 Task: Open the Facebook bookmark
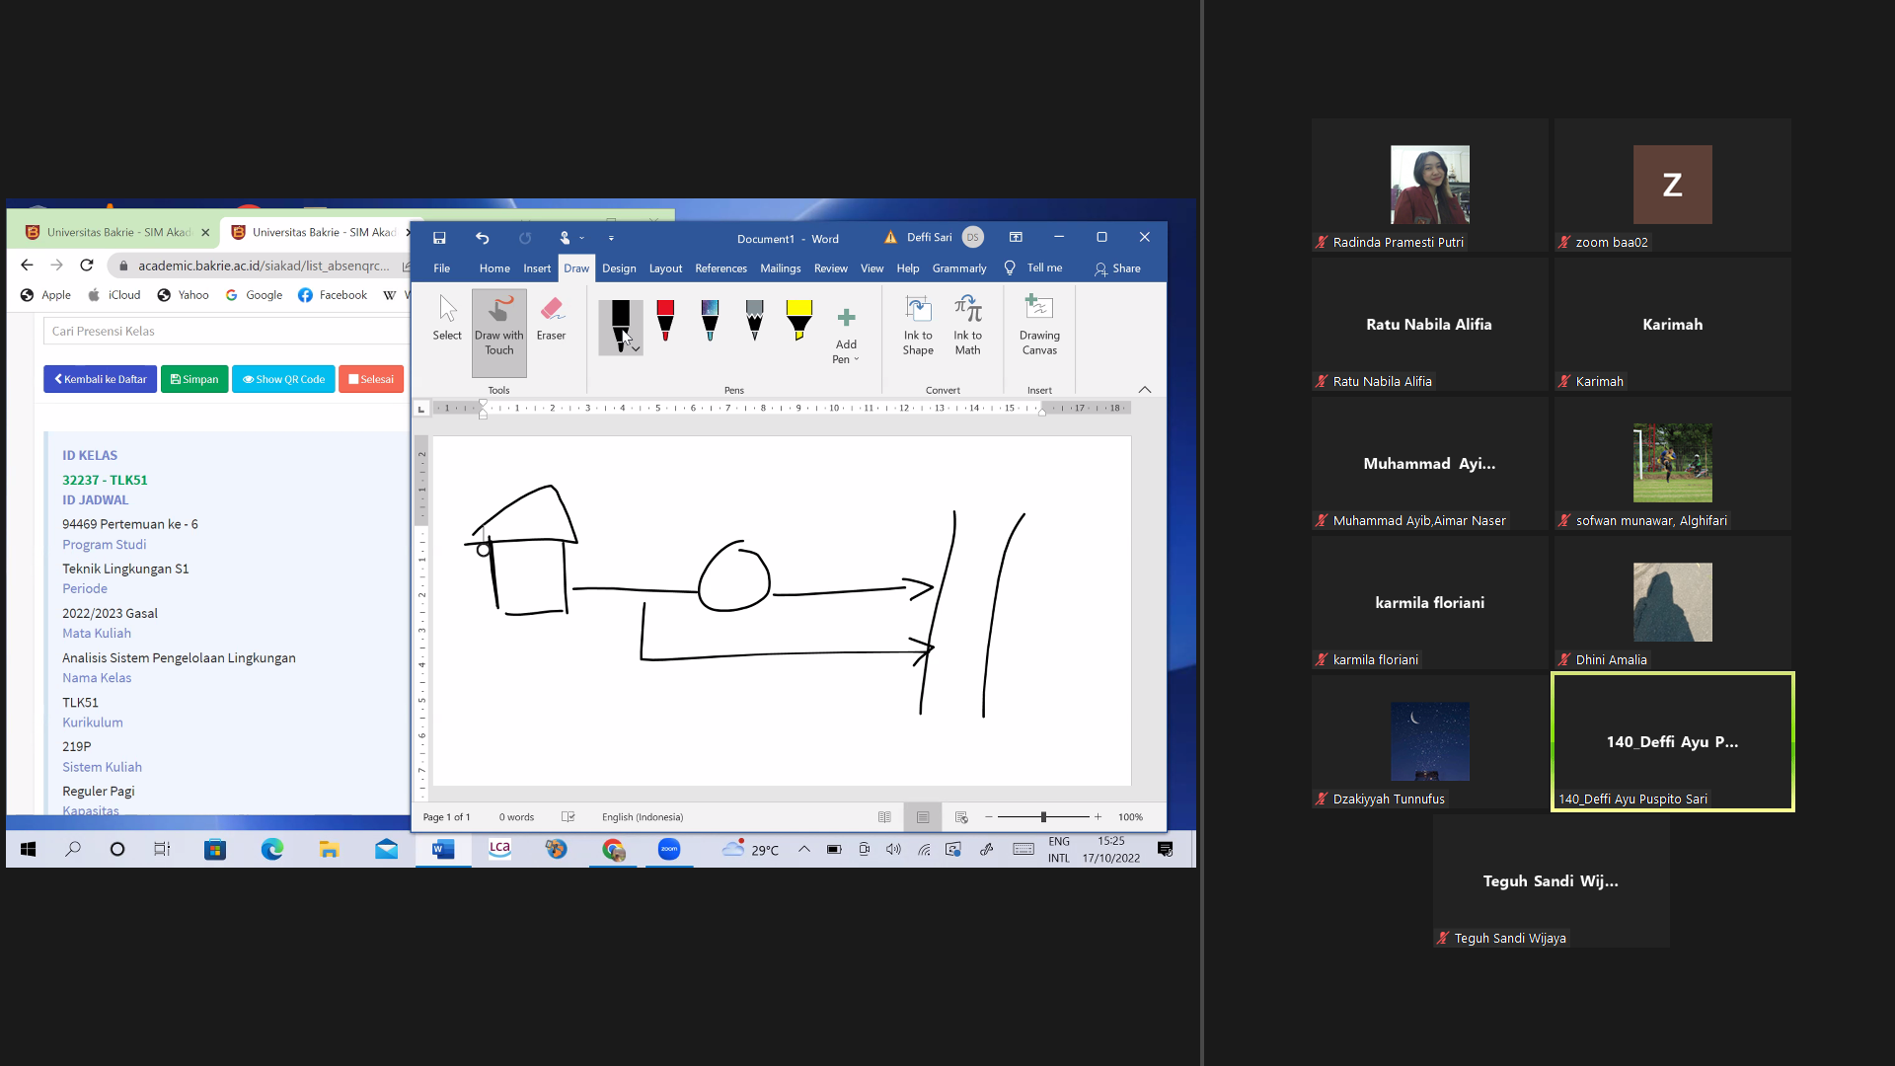pyautogui.click(x=333, y=295)
